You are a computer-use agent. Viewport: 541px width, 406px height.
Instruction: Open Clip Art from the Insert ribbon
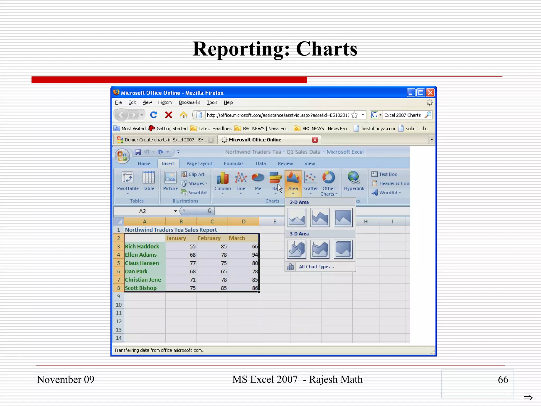(x=193, y=174)
